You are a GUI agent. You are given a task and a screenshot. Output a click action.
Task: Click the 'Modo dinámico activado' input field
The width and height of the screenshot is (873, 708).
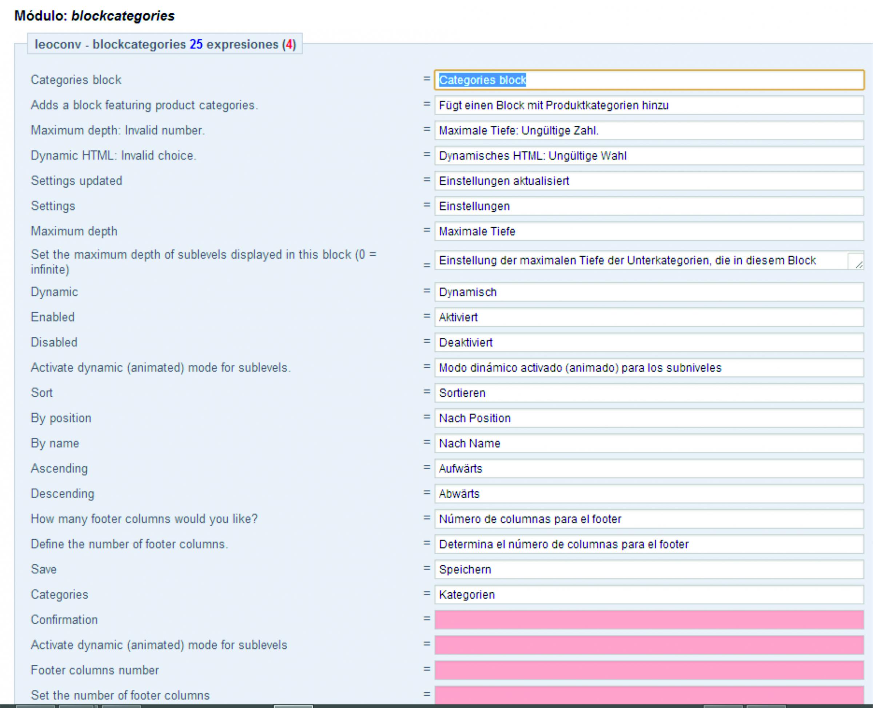[649, 368]
